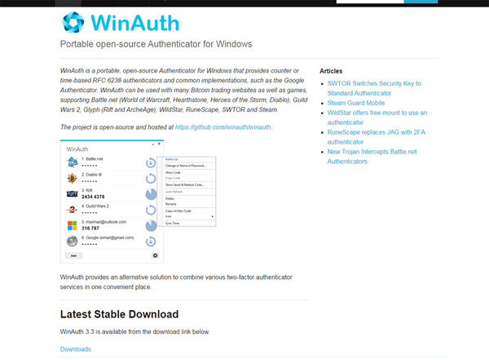Viewport: 489px width, 360px height.
Task: Click the outlook code '316 787'
Action: [90, 229]
